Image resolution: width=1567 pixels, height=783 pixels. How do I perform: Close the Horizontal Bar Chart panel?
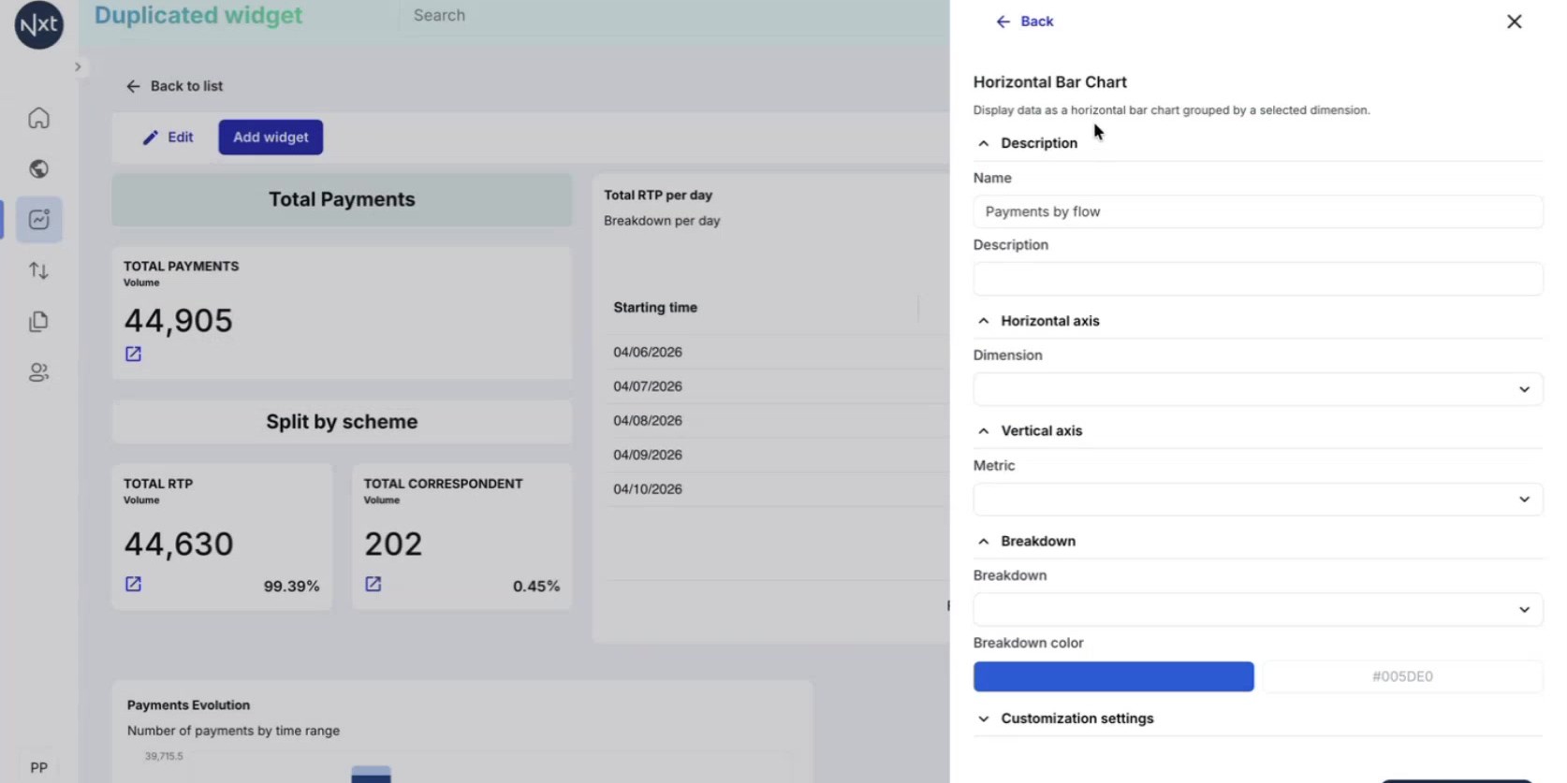(x=1514, y=22)
